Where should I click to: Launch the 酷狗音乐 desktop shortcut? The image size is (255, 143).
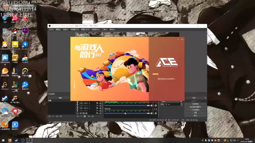pyautogui.click(x=15, y=125)
